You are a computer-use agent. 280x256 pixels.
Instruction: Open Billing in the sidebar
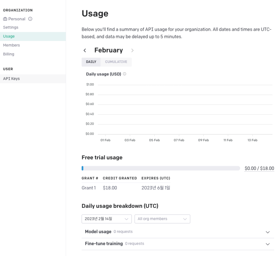(9, 54)
